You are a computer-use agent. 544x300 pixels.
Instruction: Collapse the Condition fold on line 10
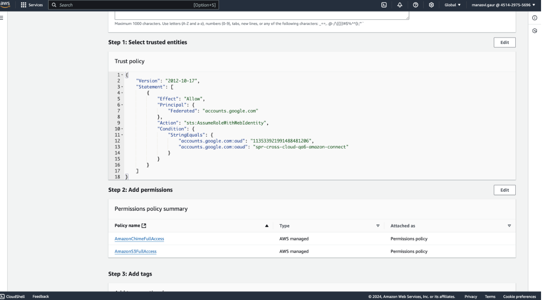(x=122, y=129)
